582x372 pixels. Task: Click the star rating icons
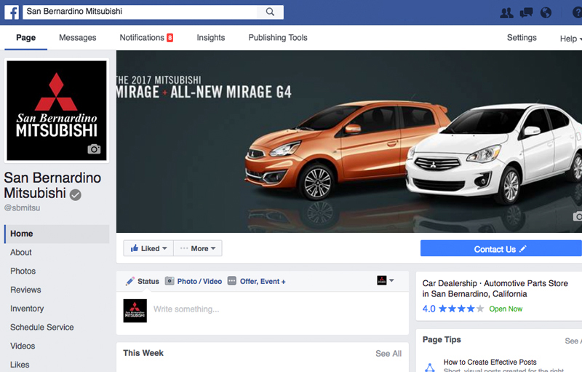pyautogui.click(x=461, y=309)
